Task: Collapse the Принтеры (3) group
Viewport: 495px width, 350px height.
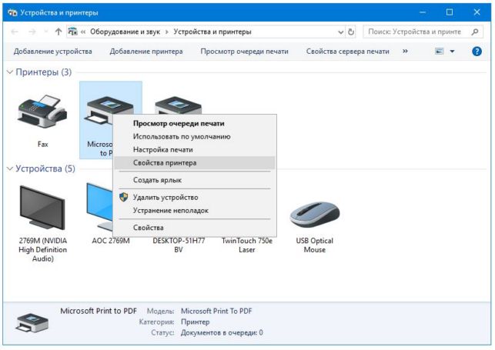Action: [x=10, y=72]
